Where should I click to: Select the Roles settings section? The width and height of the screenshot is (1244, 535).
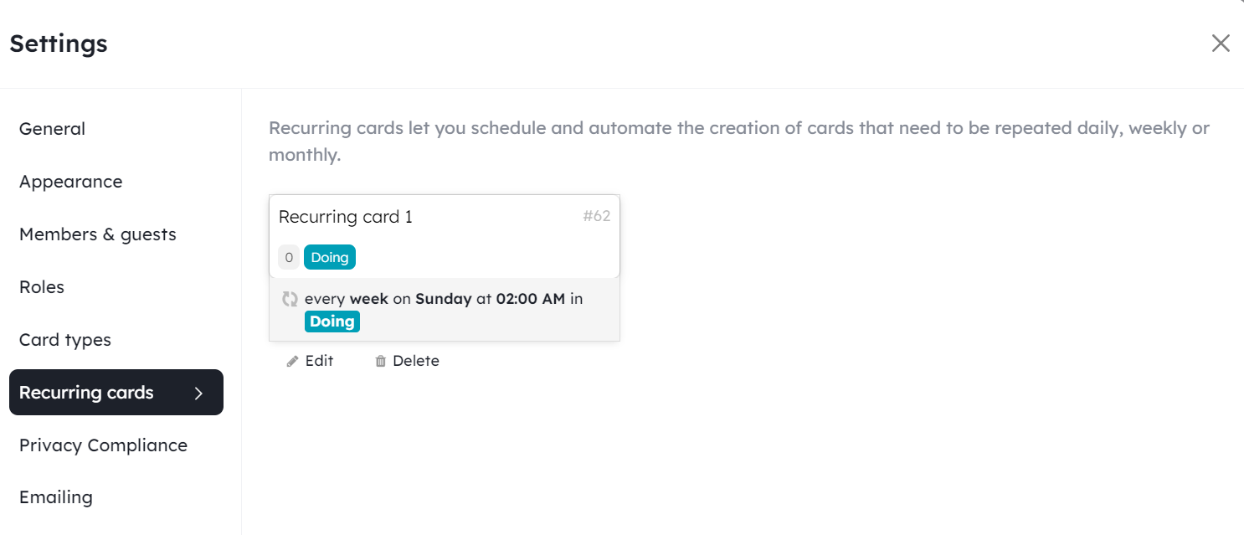[42, 287]
